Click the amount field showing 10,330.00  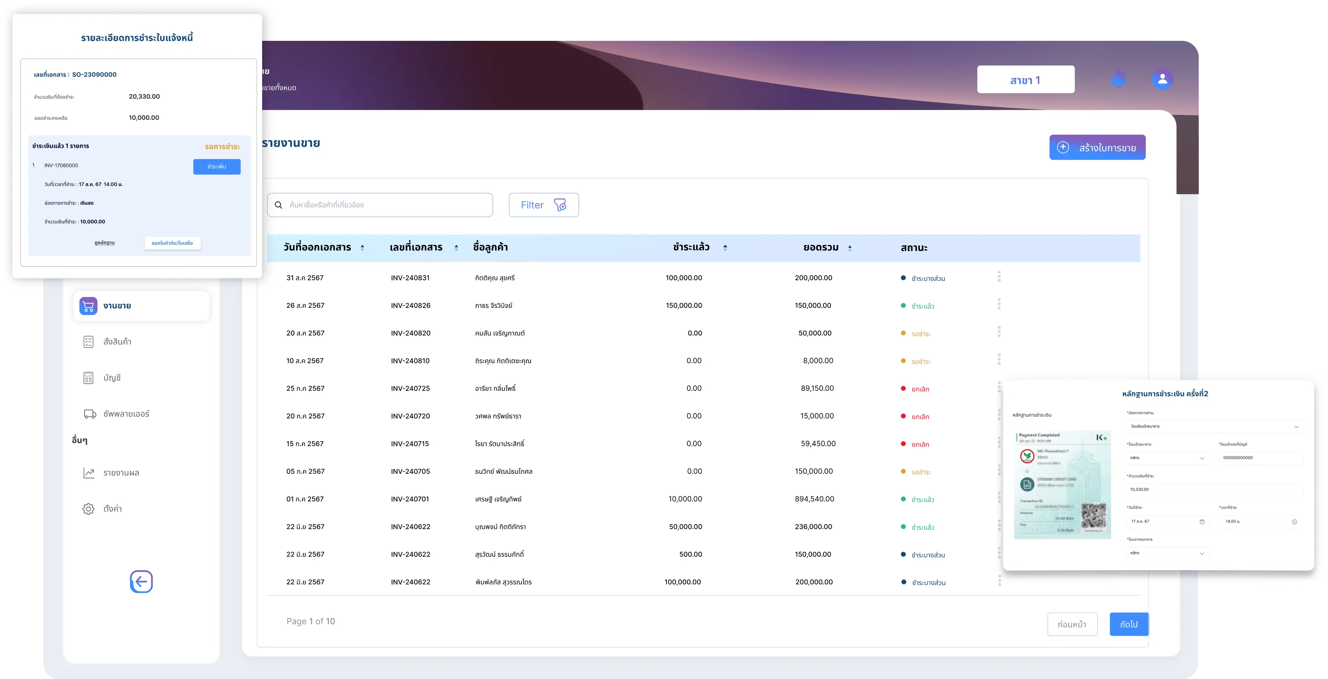(1214, 489)
